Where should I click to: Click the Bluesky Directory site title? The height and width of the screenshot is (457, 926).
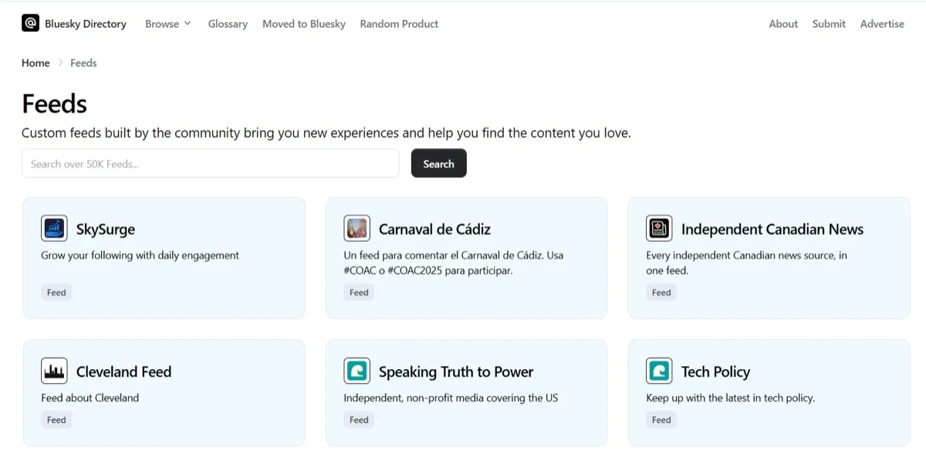(86, 24)
